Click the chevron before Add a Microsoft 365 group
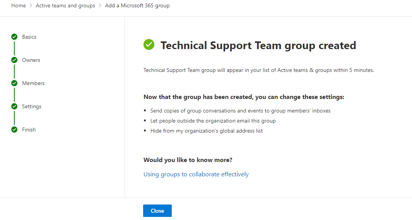The height and width of the screenshot is (220, 412). pos(100,6)
